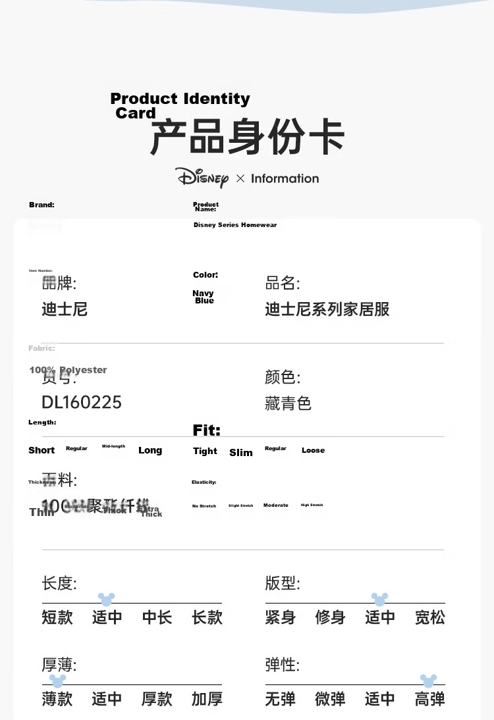This screenshot has width=494, height=720.
Task: Click the 藏青色 color value
Action: [x=288, y=403]
